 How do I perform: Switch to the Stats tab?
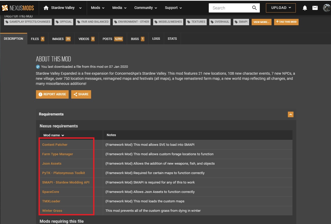pos(172,39)
